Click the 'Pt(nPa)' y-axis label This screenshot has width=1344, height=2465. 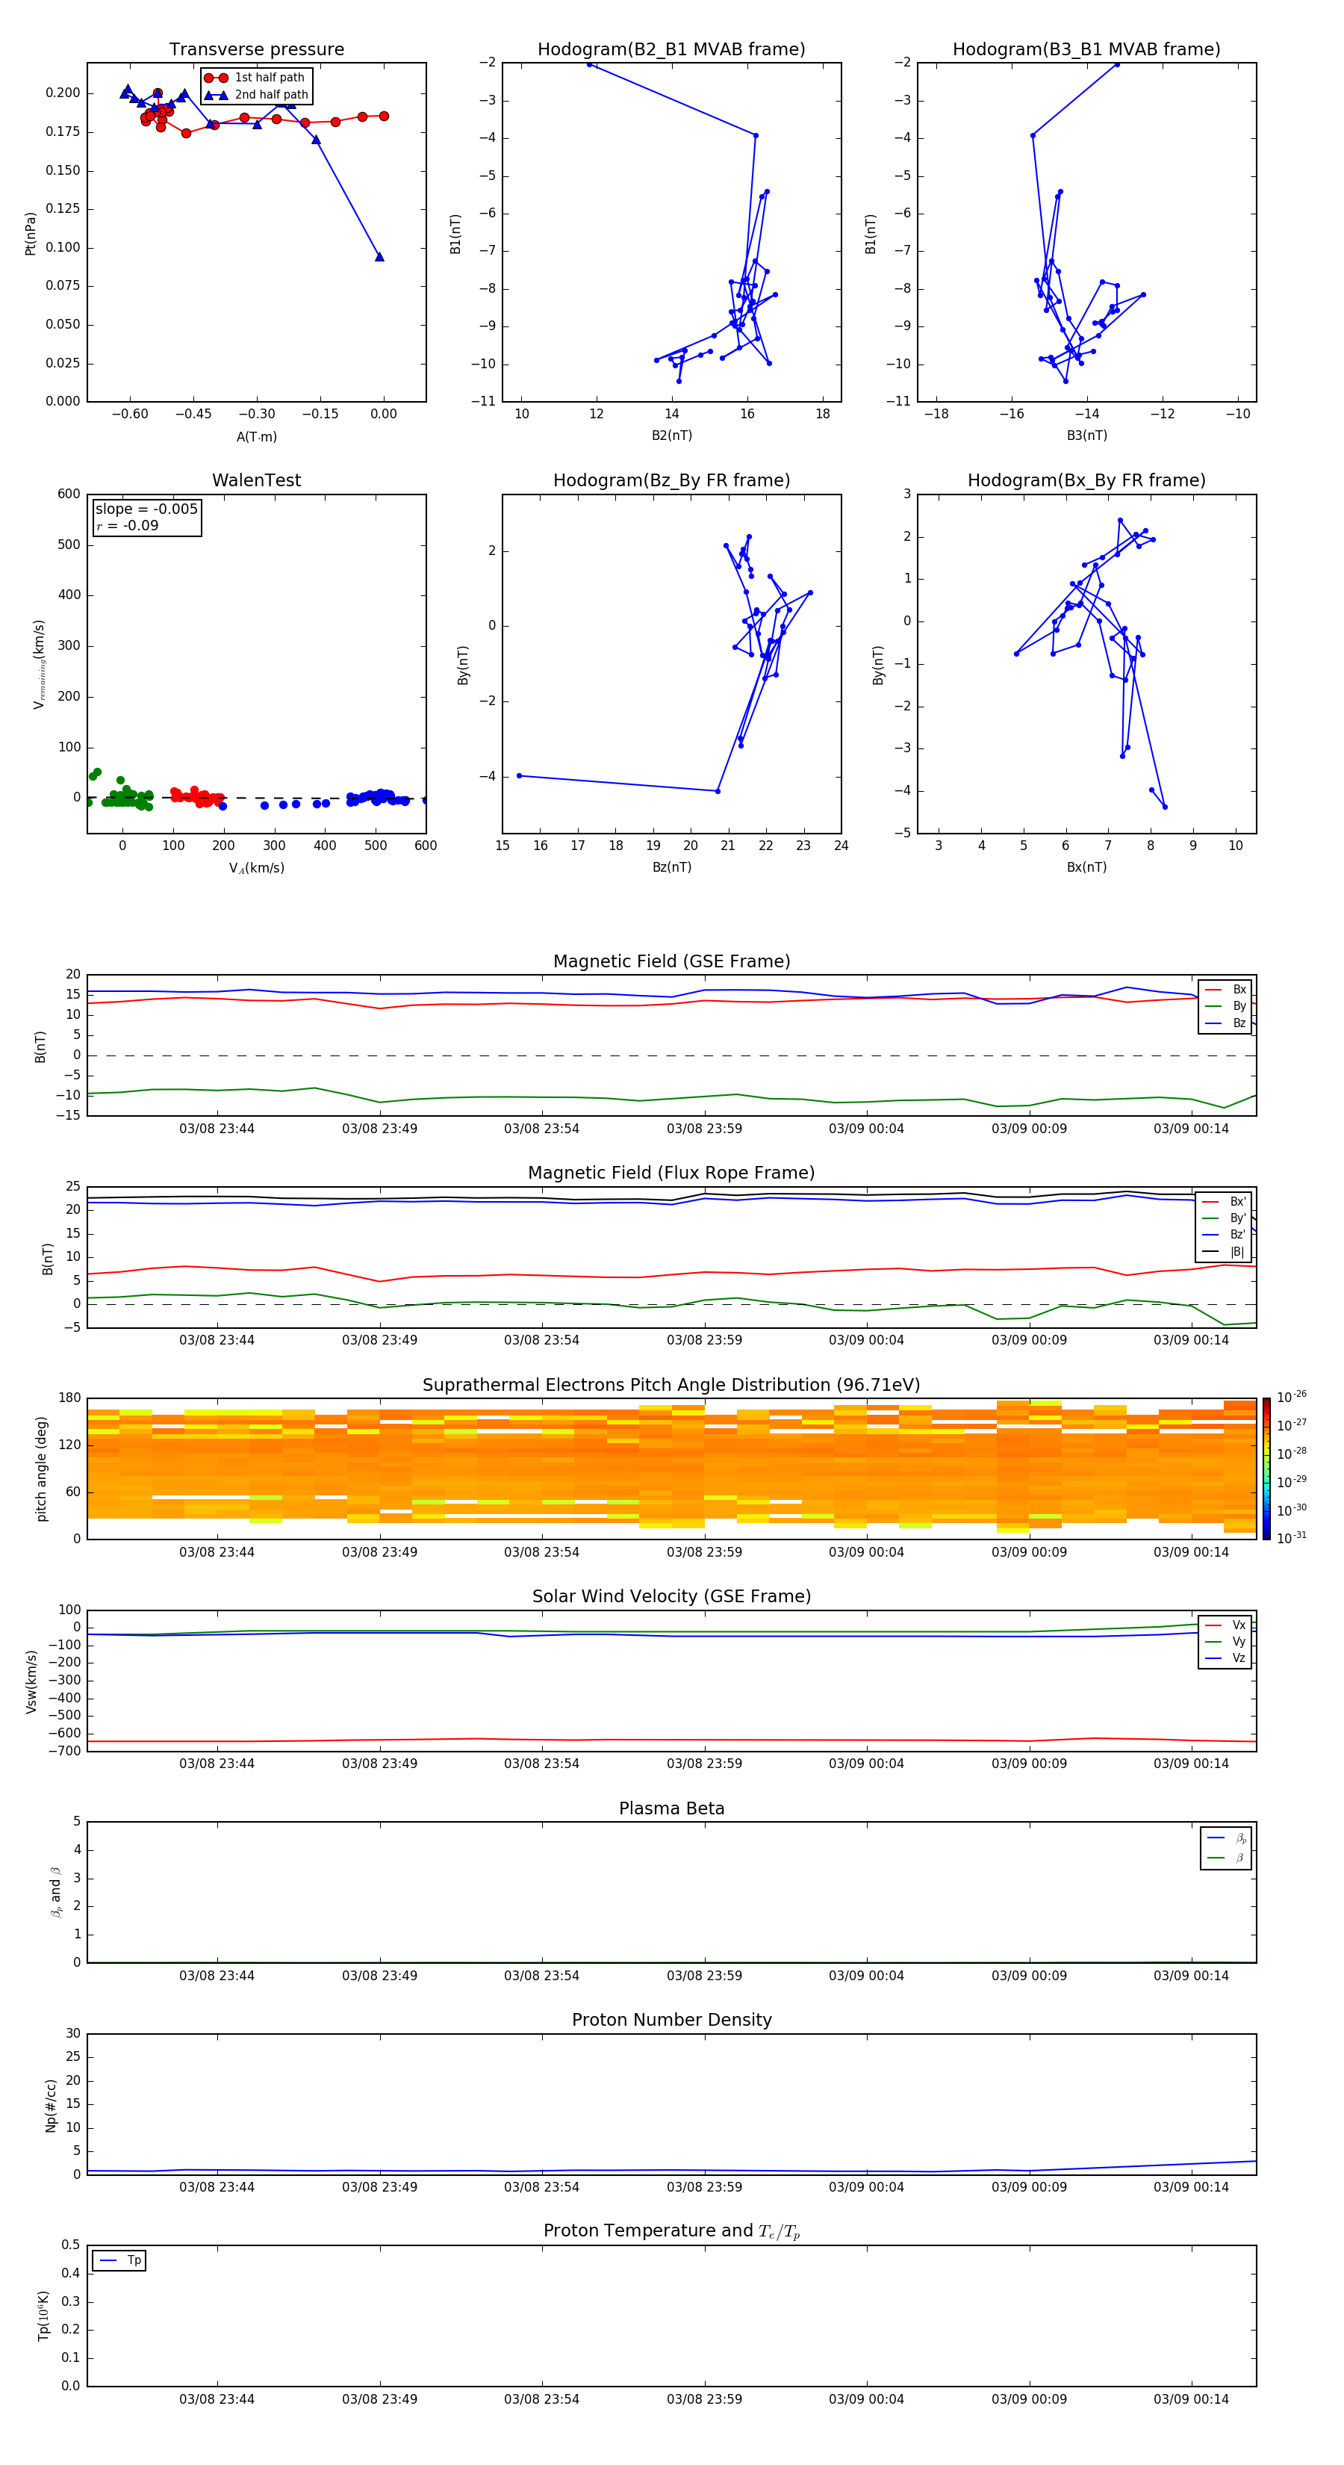(x=31, y=232)
